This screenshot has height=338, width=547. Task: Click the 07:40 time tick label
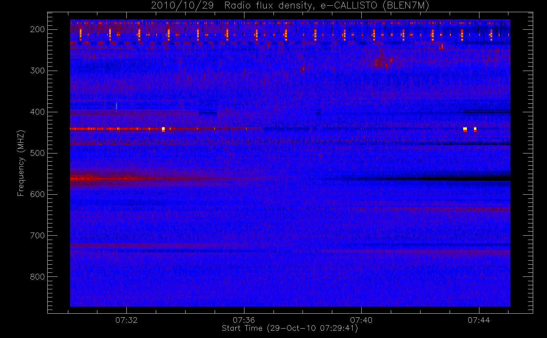[x=361, y=320]
